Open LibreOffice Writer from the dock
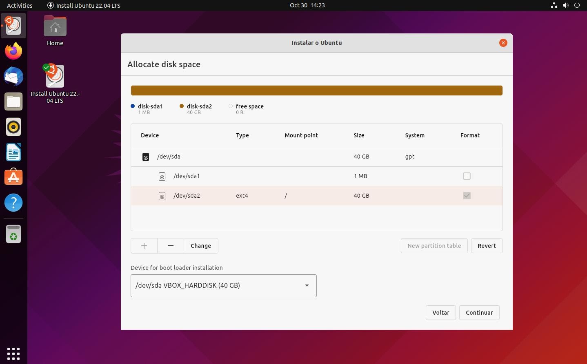This screenshot has width=587, height=364. [13, 152]
